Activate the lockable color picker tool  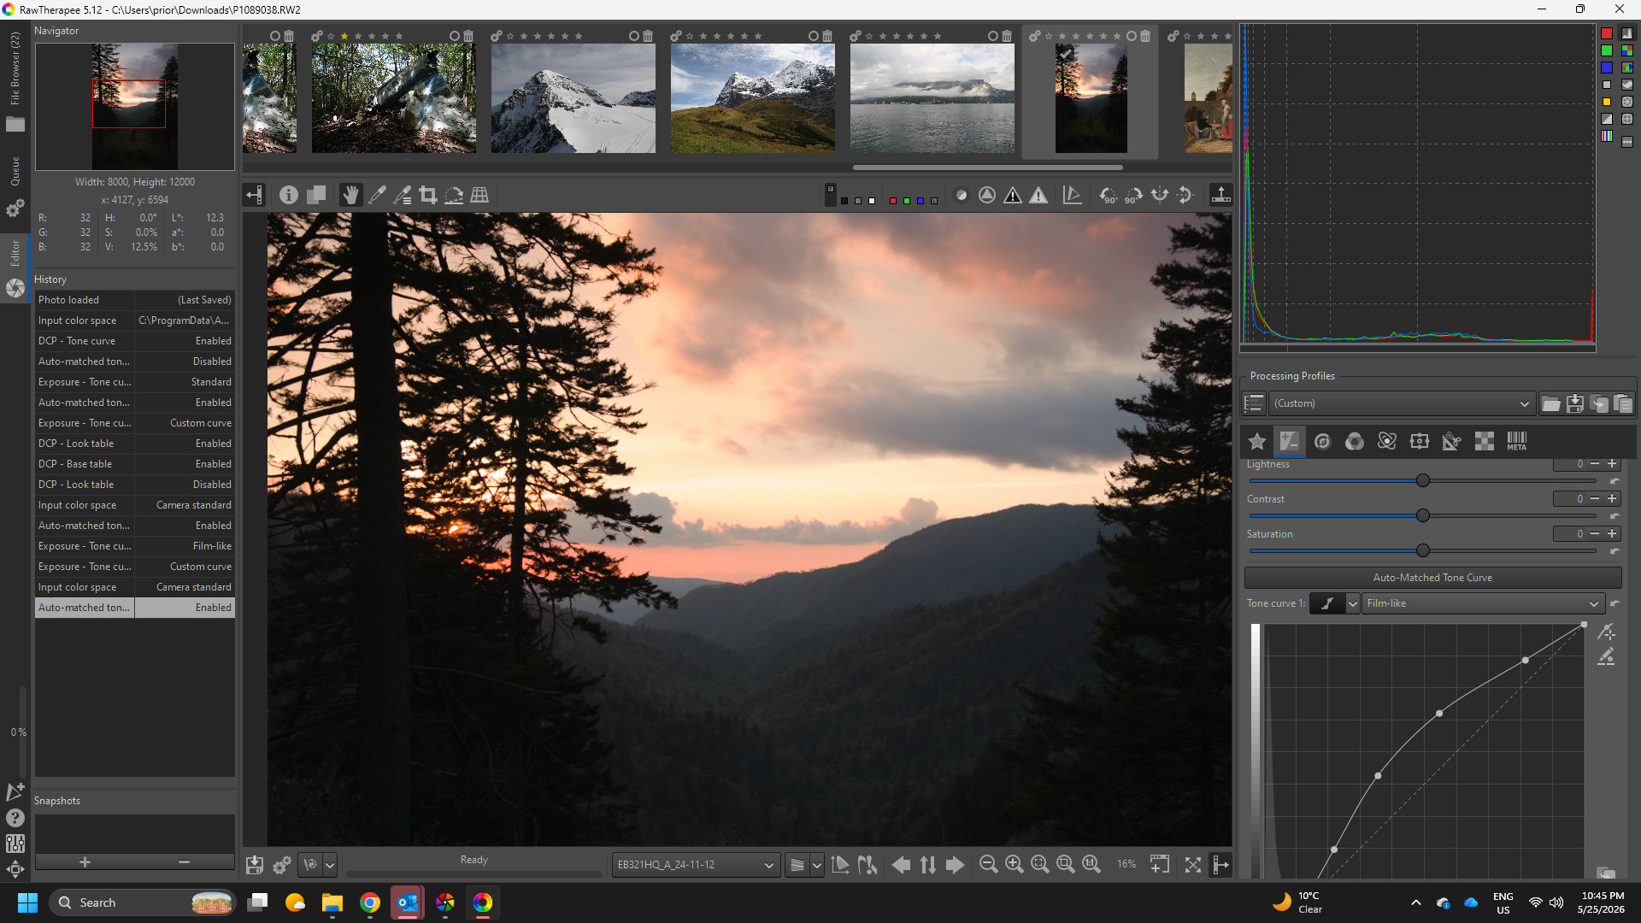click(403, 195)
